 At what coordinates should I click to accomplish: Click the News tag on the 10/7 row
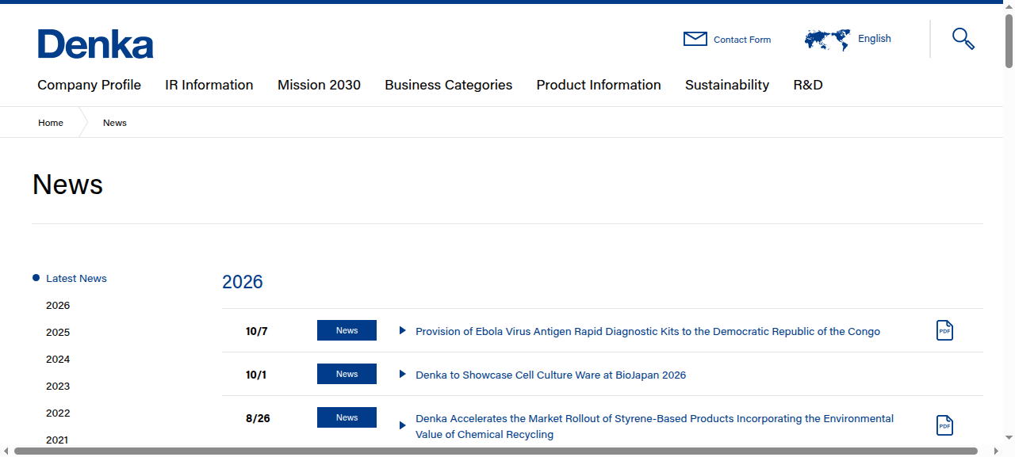pyautogui.click(x=347, y=330)
